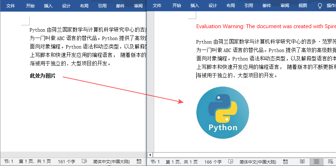Open 布局 tab in the right window
Viewport: 336px width, 166px height.
230,6
